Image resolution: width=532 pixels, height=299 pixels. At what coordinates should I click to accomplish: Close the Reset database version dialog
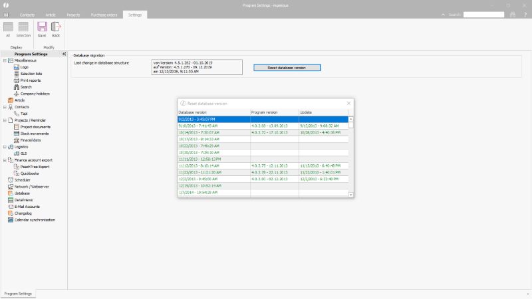point(348,104)
